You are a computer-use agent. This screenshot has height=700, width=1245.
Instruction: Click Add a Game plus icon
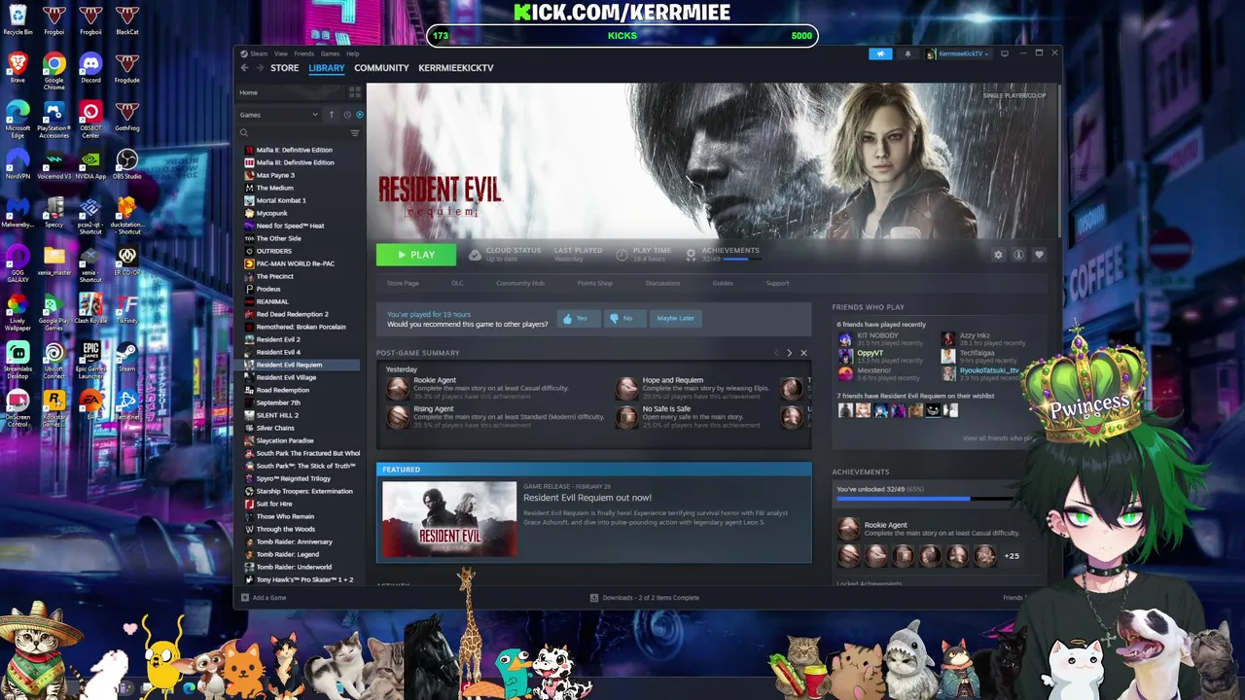[245, 598]
